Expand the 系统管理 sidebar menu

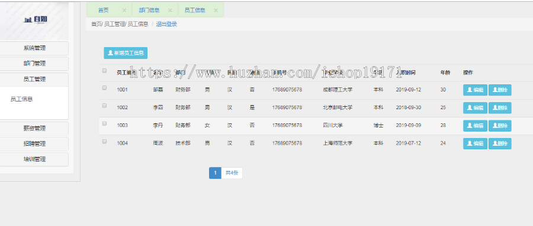point(34,48)
